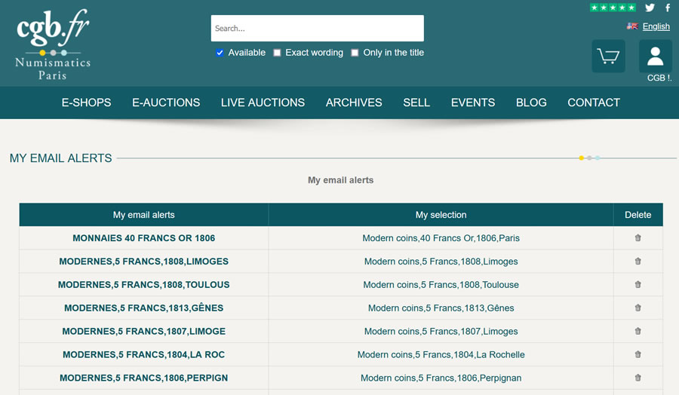This screenshot has height=395, width=679.
Task: Open Modern coins 5 Francs 1808 Toulouse selection
Action: (441, 285)
